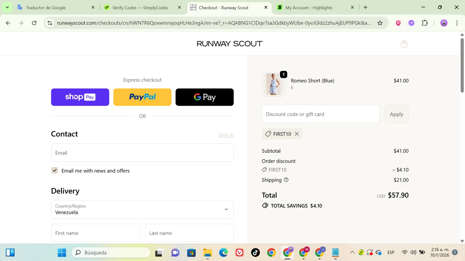Open the Chrome three-dot menu
Viewport: 465px width, 261px height.
click(x=457, y=23)
